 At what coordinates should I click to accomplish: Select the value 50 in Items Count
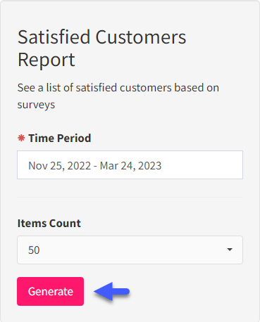(34, 250)
